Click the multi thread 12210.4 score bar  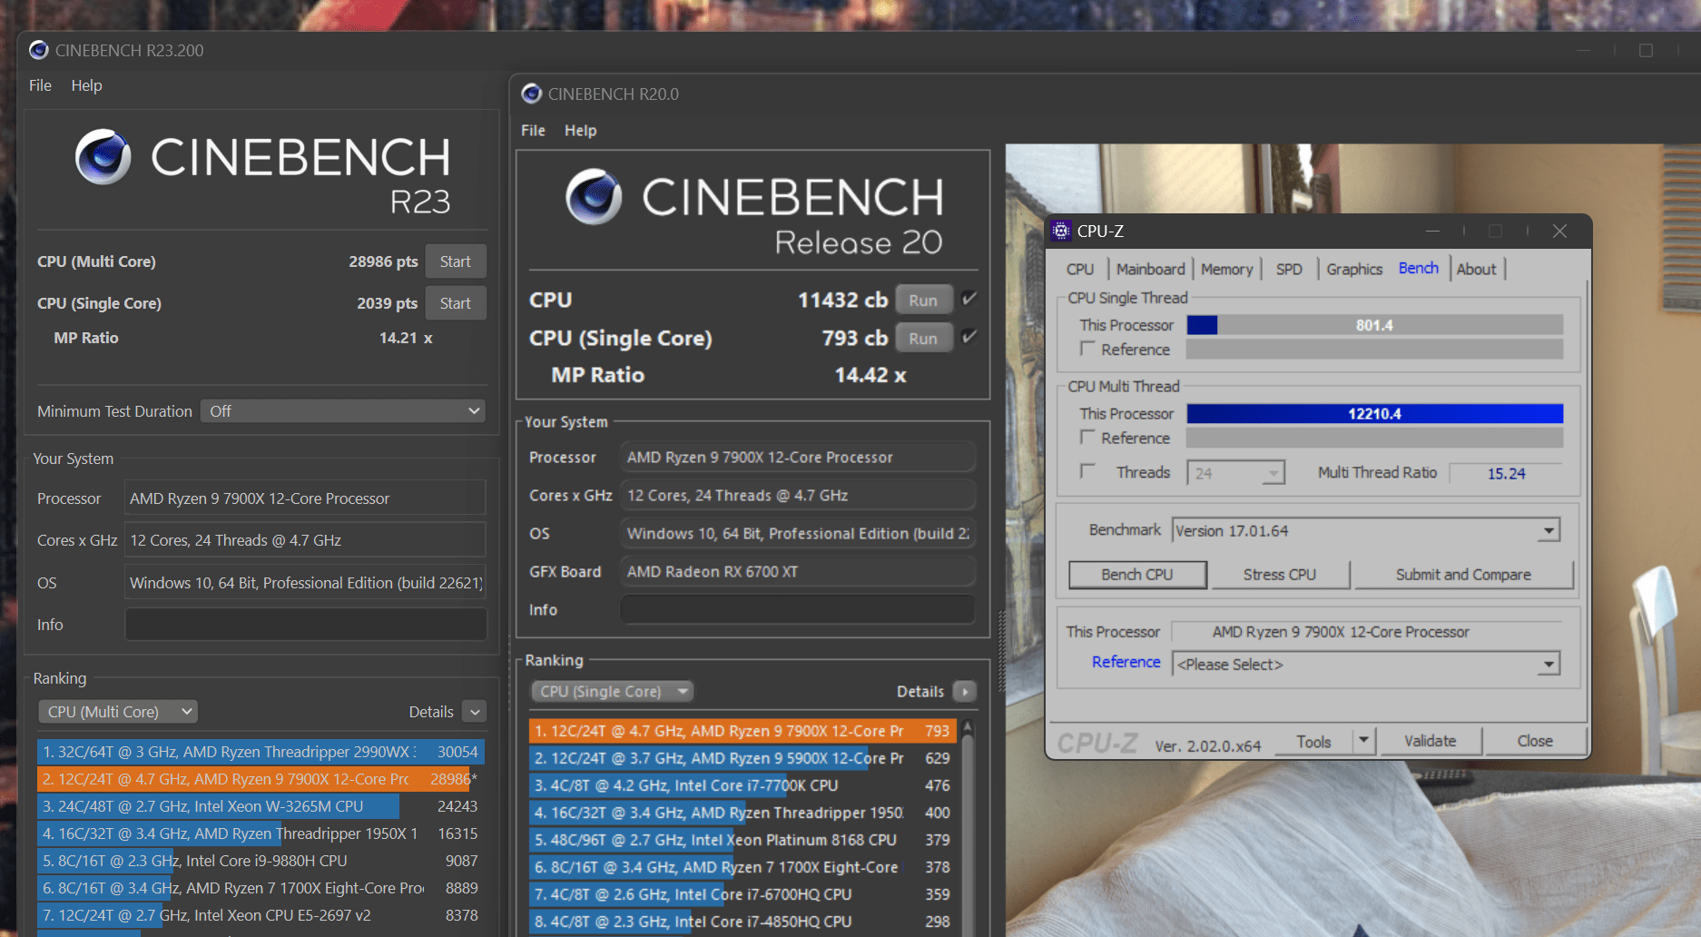(x=1374, y=413)
